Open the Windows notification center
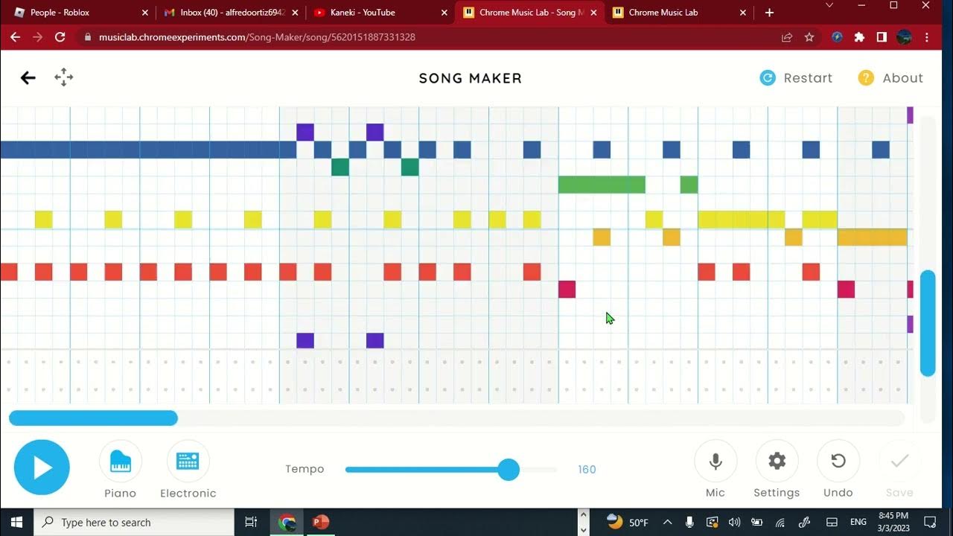The image size is (953, 536). [x=930, y=522]
